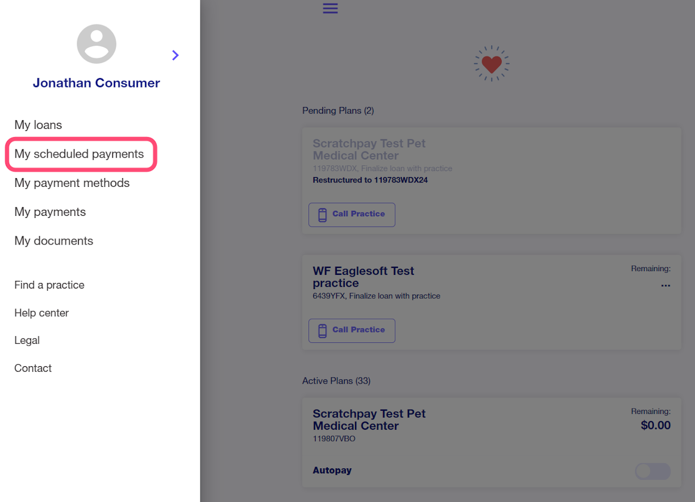Image resolution: width=695 pixels, height=502 pixels.
Task: Open My loans menu item
Action: [x=39, y=125]
